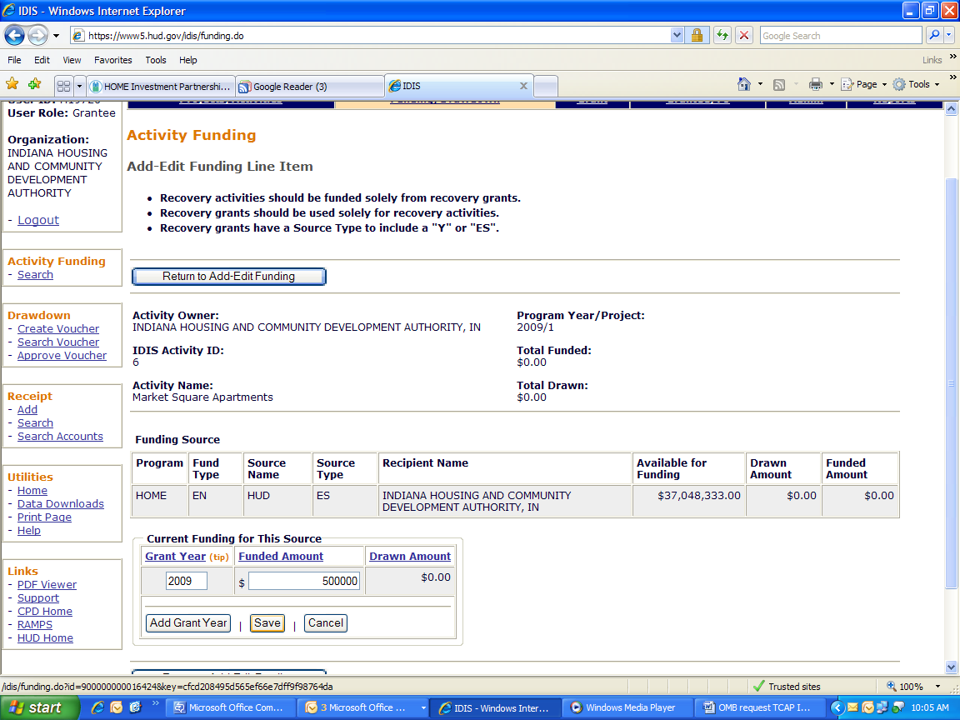Click the Add Grant Year button
Screen dimensions: 960x720
pos(188,623)
